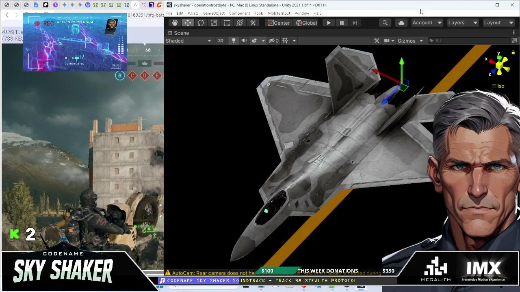Select the combined Transform tool

point(240,23)
